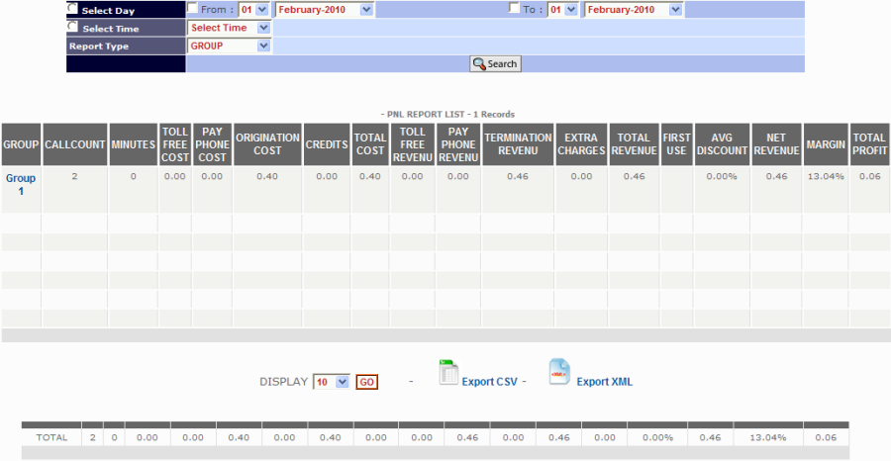Viewport: 891px width, 461px height.
Task: Click Group 1 avg discount 0.00%
Action: pos(722,176)
